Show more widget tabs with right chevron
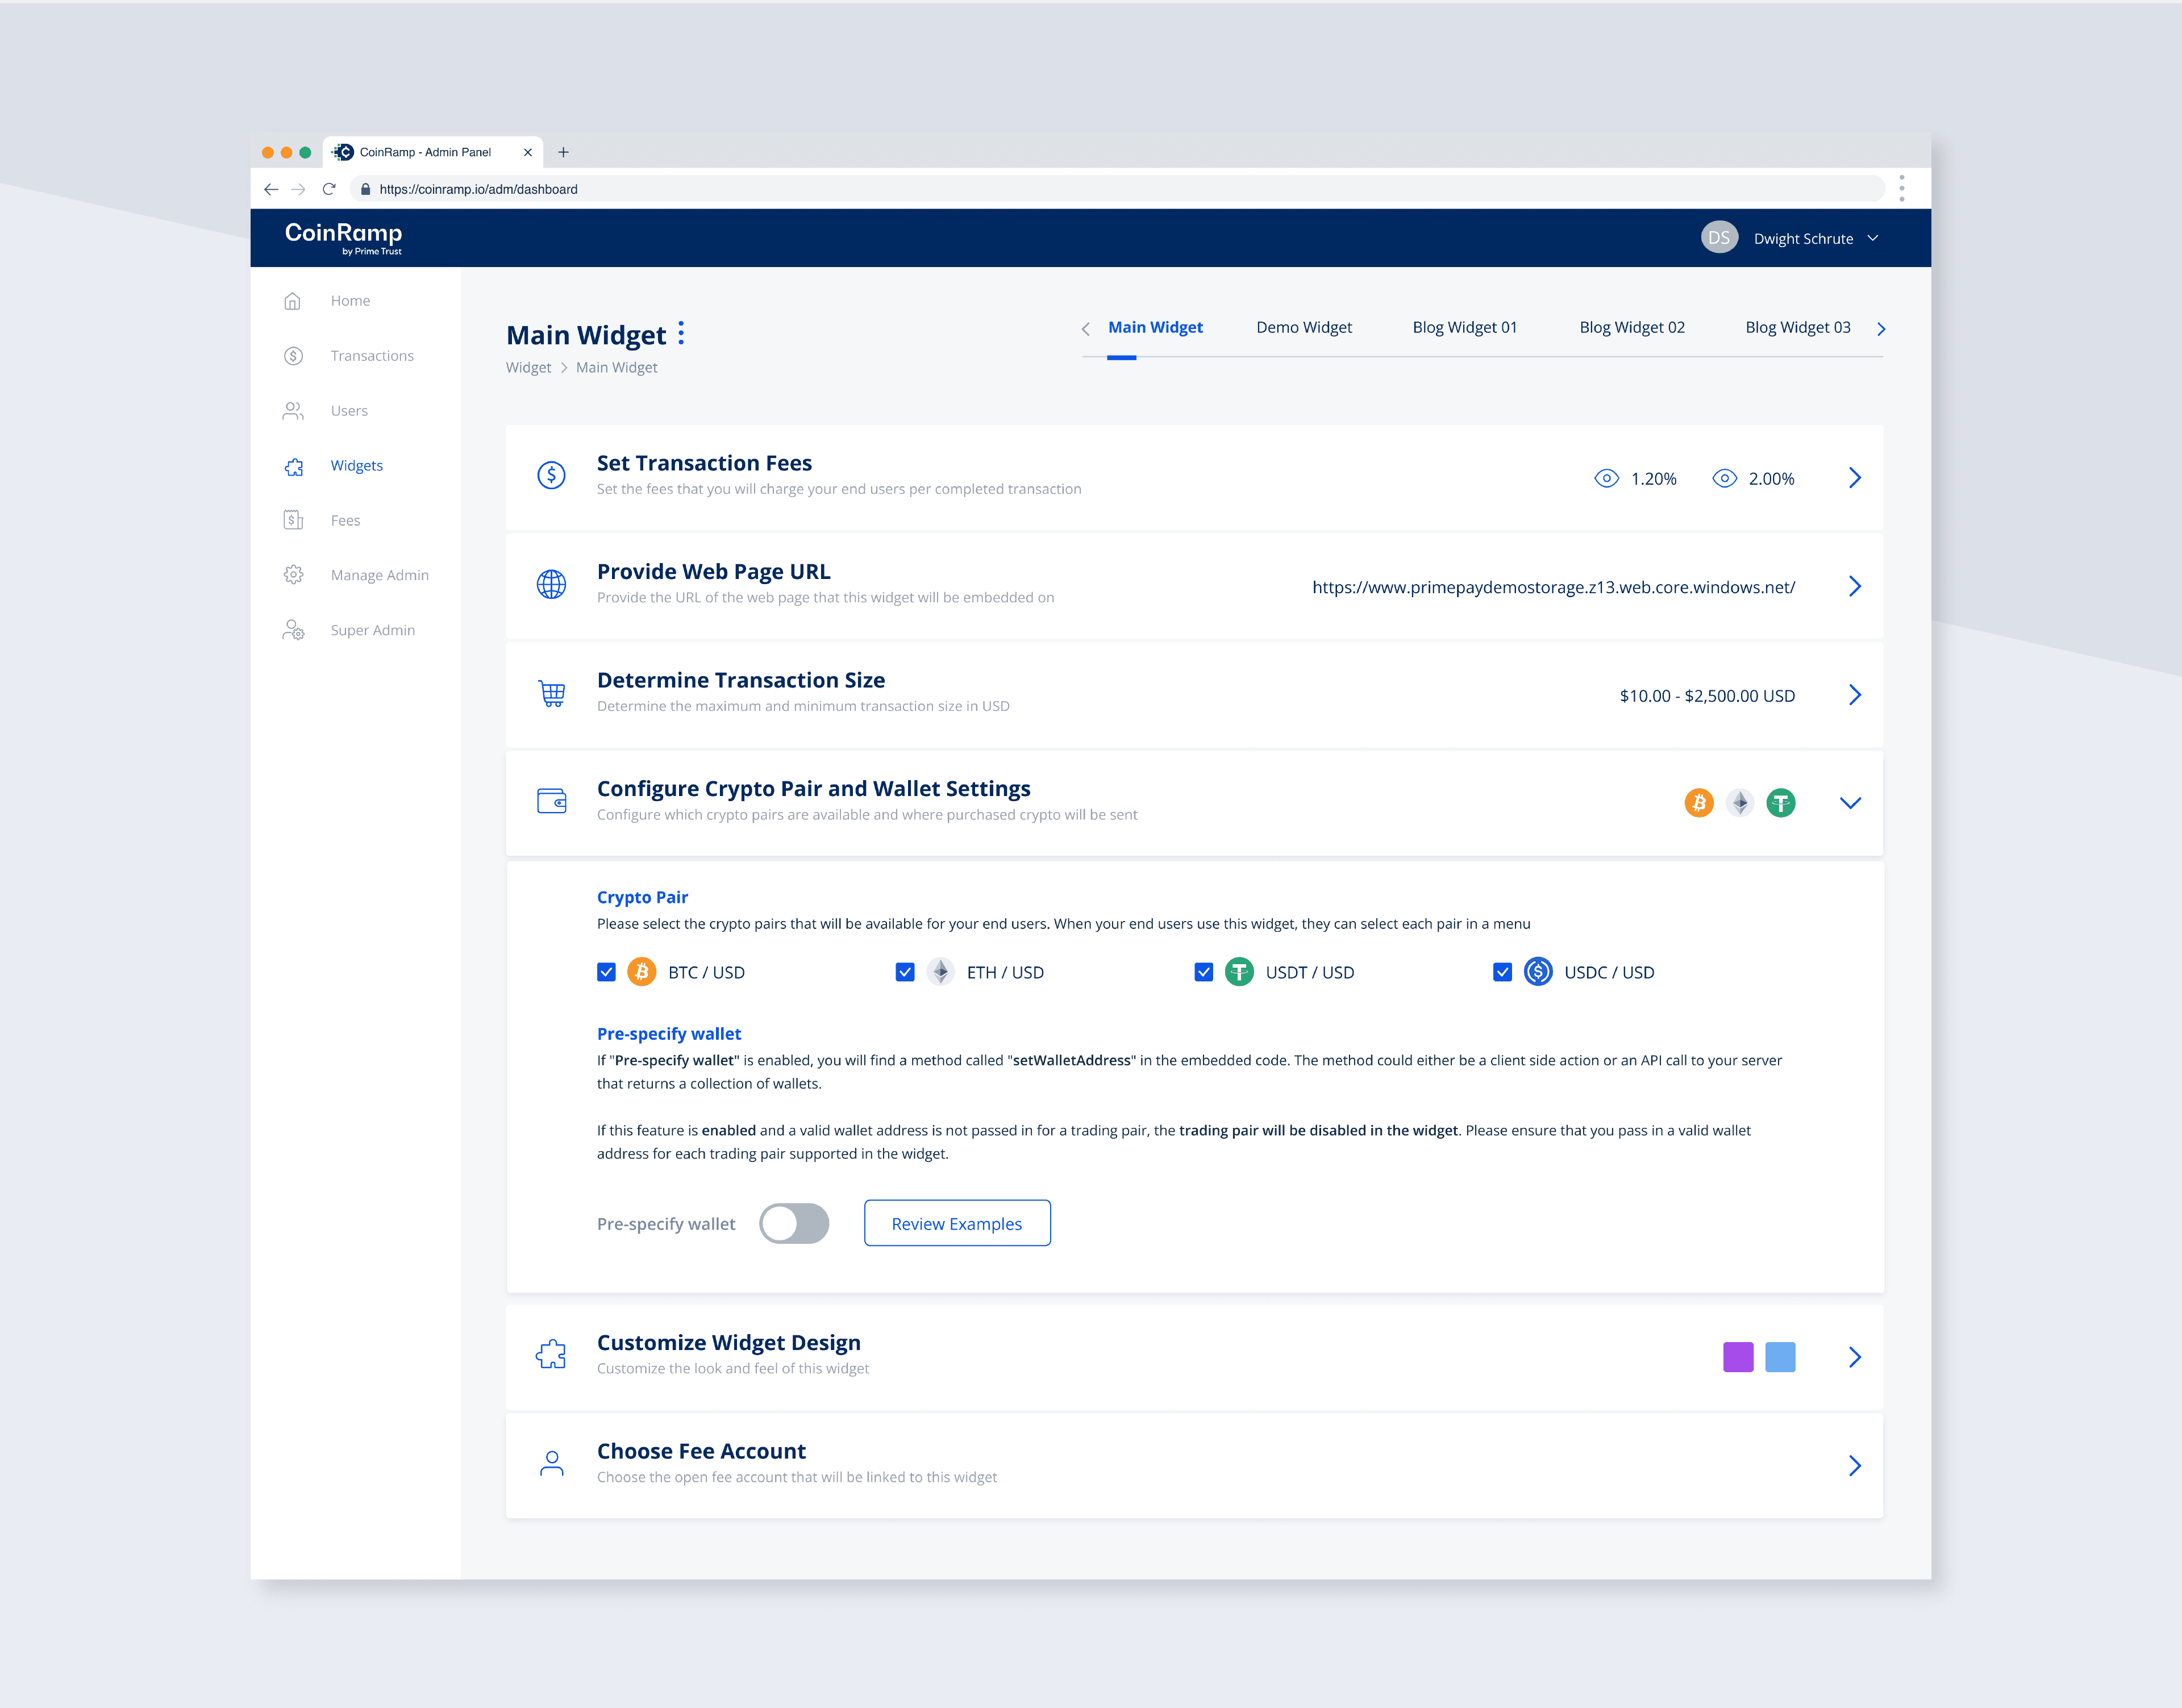The width and height of the screenshot is (2182, 1708). (x=1881, y=329)
